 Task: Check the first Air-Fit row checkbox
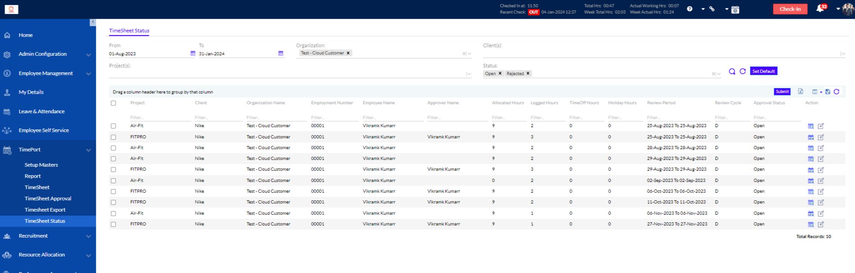pyautogui.click(x=113, y=126)
